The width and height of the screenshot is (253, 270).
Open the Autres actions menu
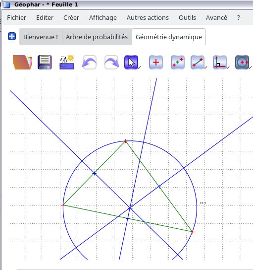coord(148,17)
